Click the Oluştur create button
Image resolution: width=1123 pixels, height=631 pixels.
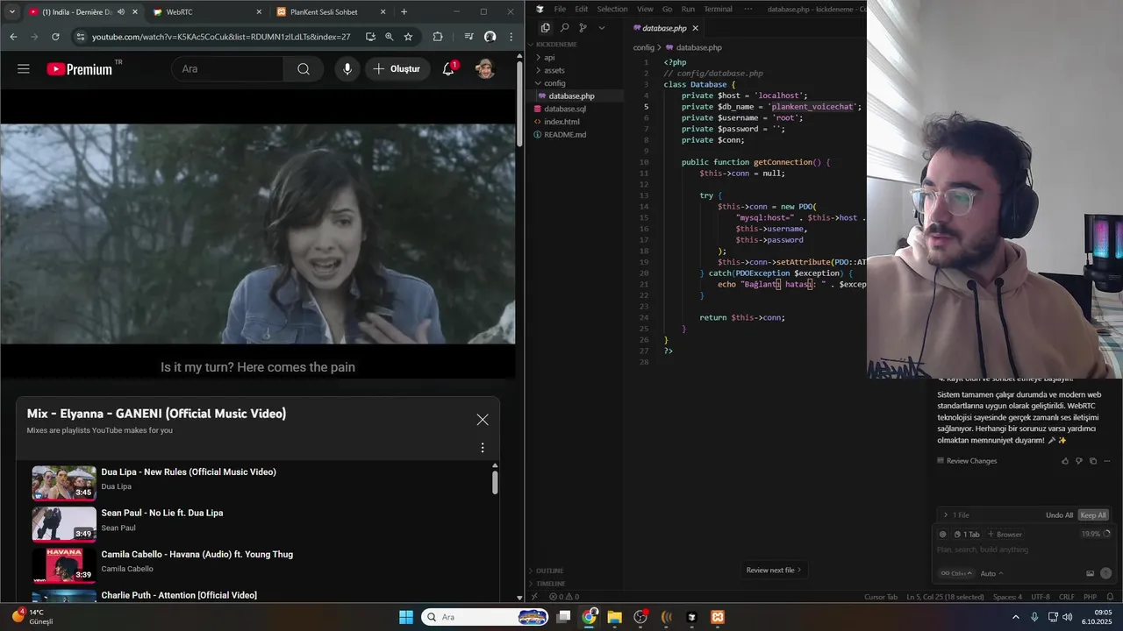[397, 68]
